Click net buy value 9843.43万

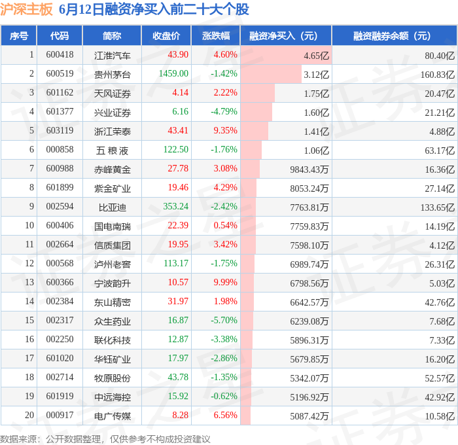click(309, 169)
